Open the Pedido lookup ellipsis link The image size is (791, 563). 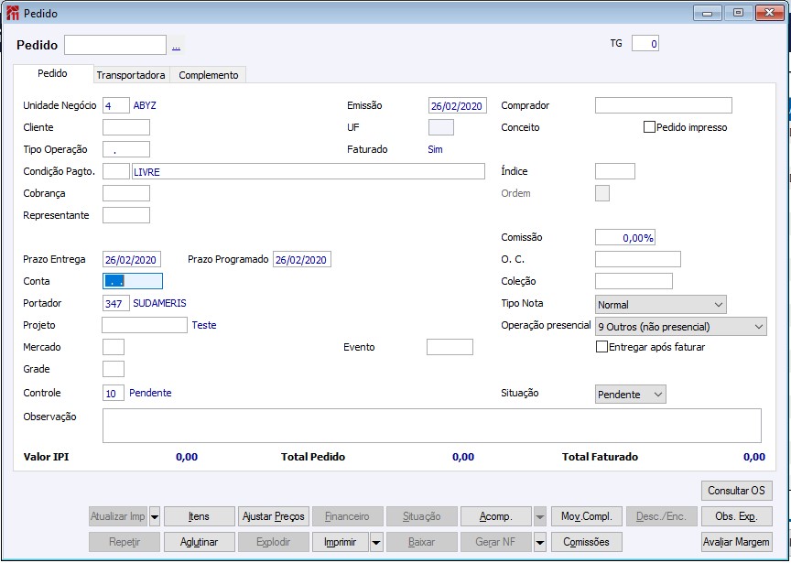(x=176, y=47)
